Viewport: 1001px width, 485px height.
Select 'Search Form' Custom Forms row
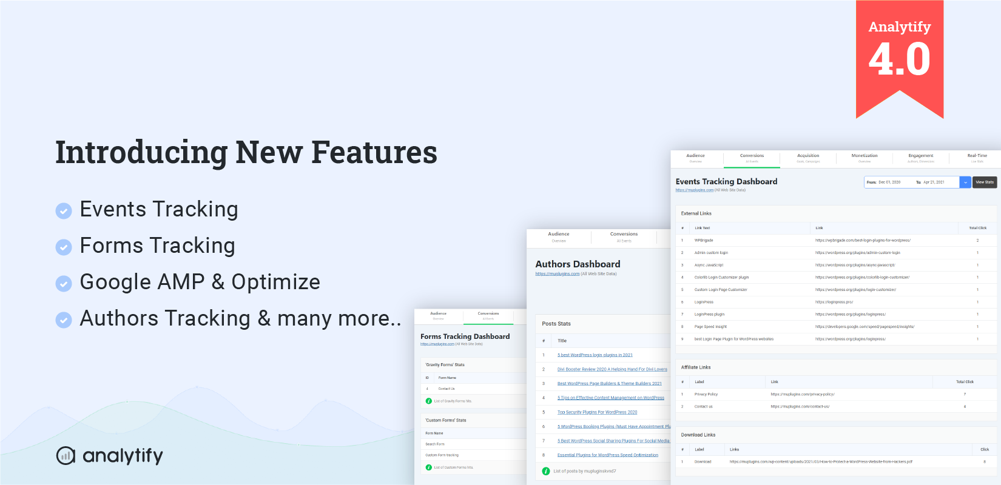coord(435,444)
